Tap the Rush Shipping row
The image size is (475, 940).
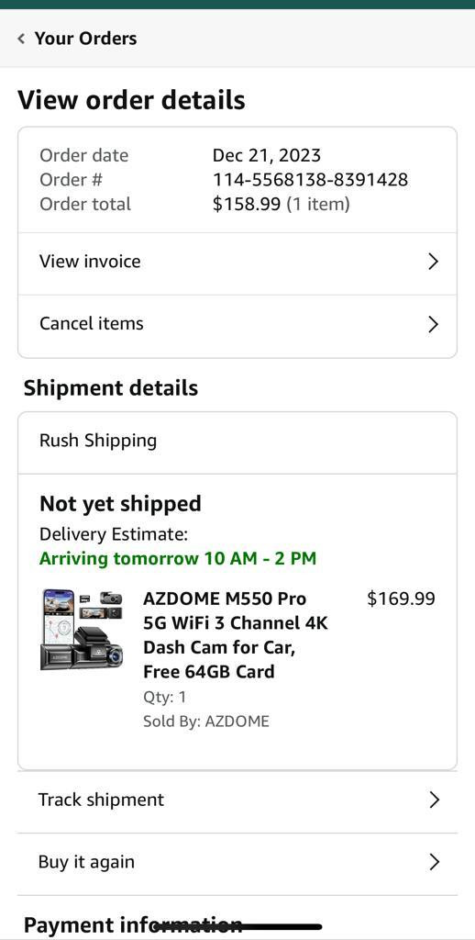[x=237, y=442]
